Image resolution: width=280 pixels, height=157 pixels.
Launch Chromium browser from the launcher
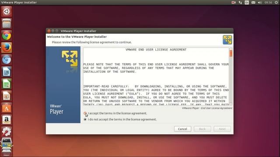[x=7, y=60]
